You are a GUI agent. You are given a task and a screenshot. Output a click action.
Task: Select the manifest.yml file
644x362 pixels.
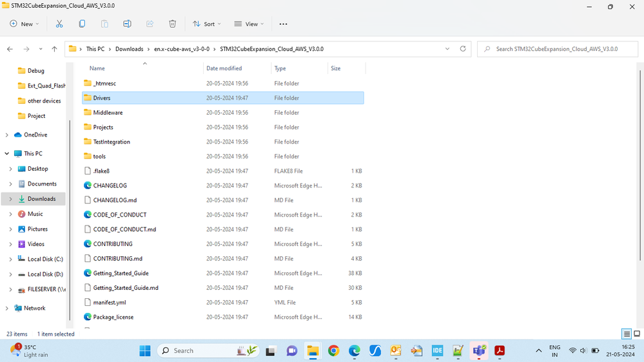[223, 303]
